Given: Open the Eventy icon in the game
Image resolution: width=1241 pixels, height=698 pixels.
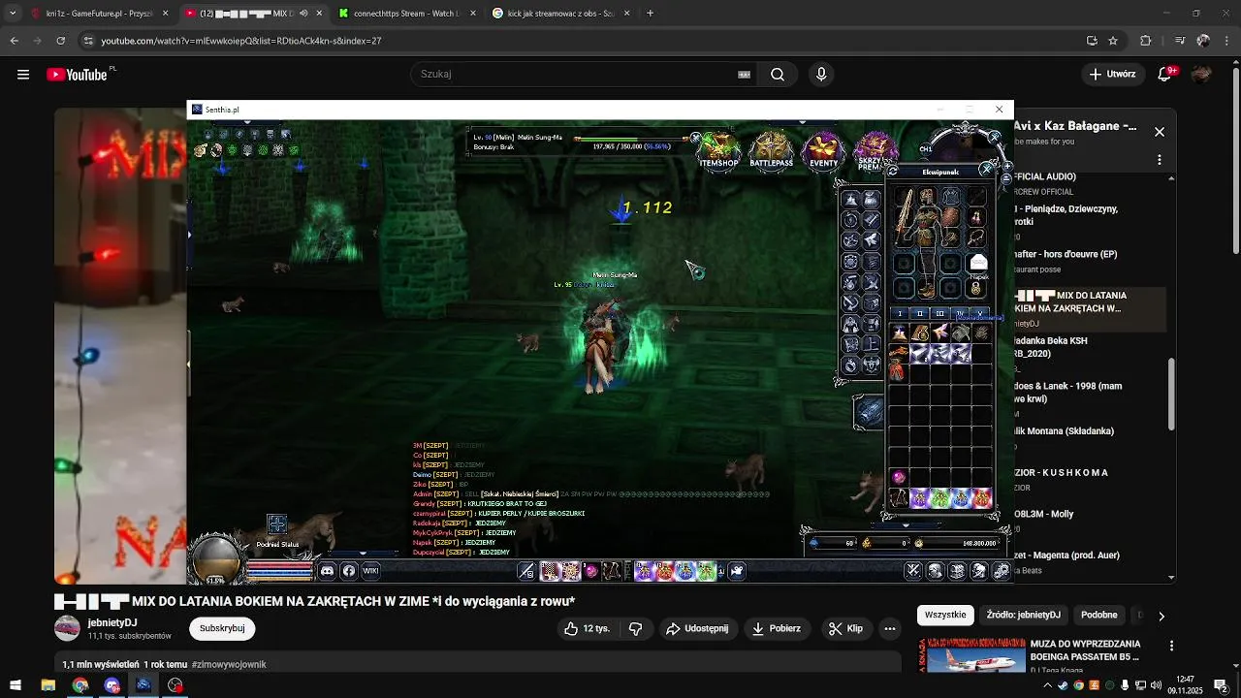Looking at the screenshot, I should 823,150.
